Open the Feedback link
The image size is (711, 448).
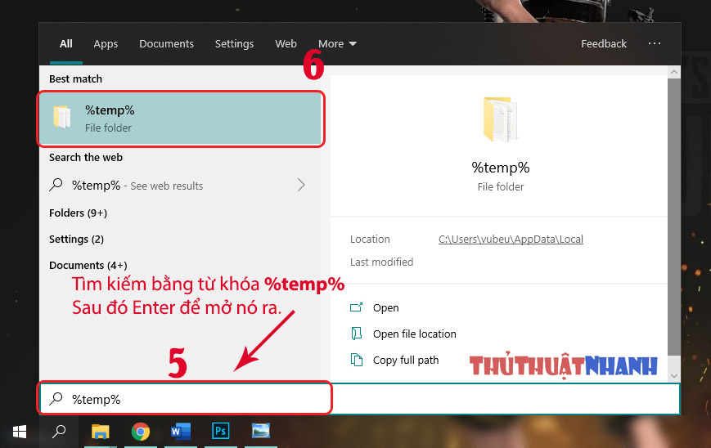point(604,44)
